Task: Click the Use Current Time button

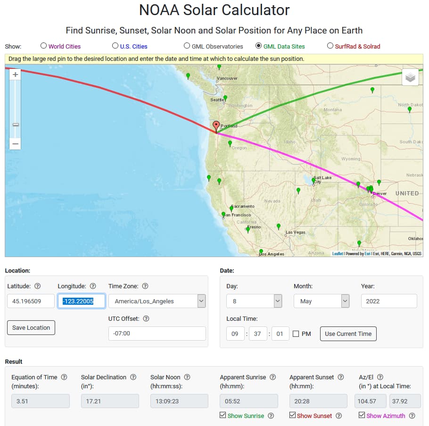Action: (x=348, y=334)
